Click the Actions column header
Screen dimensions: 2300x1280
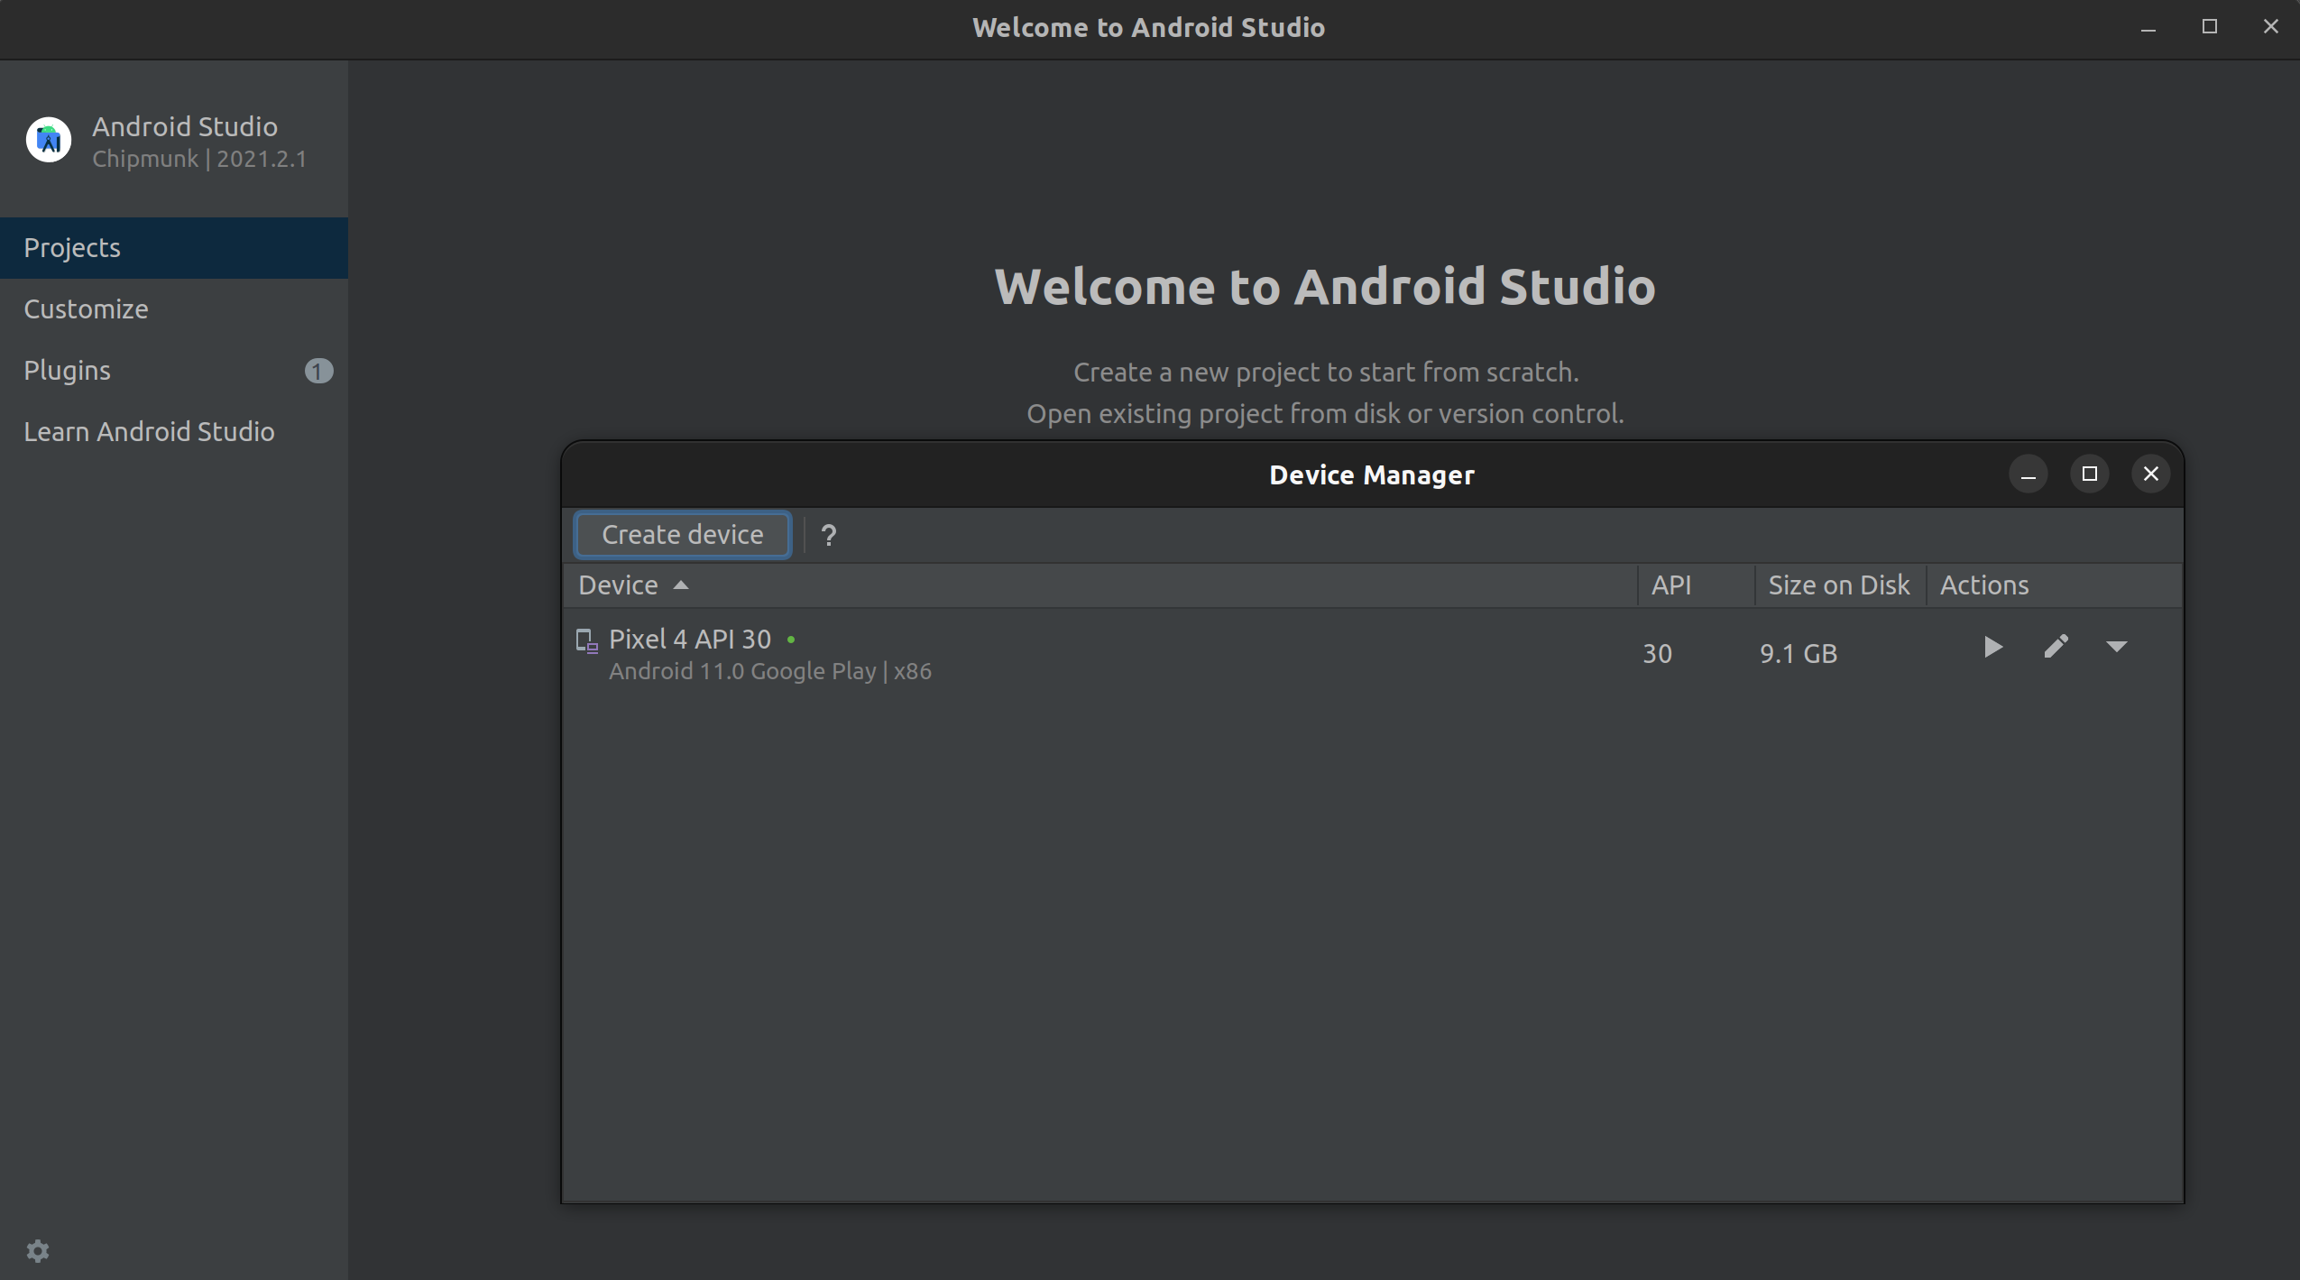pos(2054,585)
